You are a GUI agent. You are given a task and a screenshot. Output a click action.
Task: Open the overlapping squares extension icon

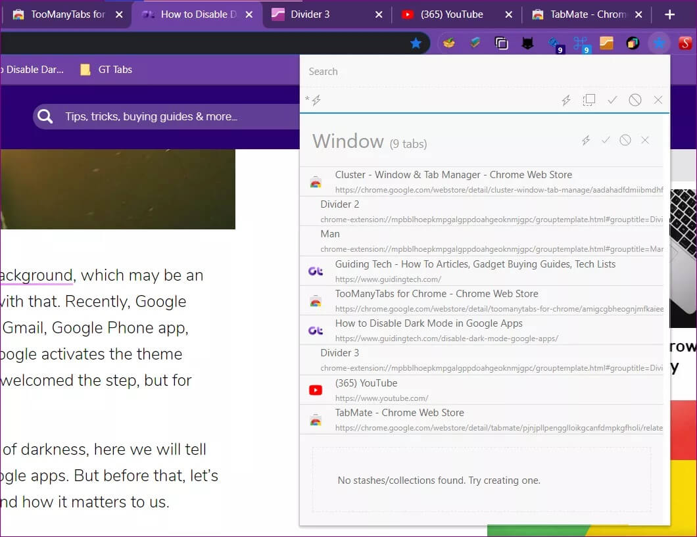click(x=502, y=43)
